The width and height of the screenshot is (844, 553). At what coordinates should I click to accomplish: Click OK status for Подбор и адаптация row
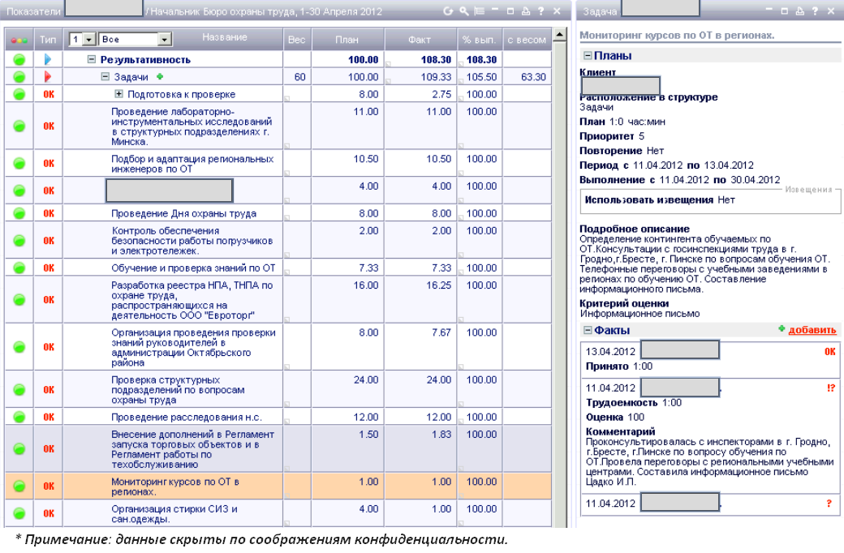[49, 164]
